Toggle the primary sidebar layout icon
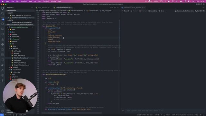 [x=197, y=4]
